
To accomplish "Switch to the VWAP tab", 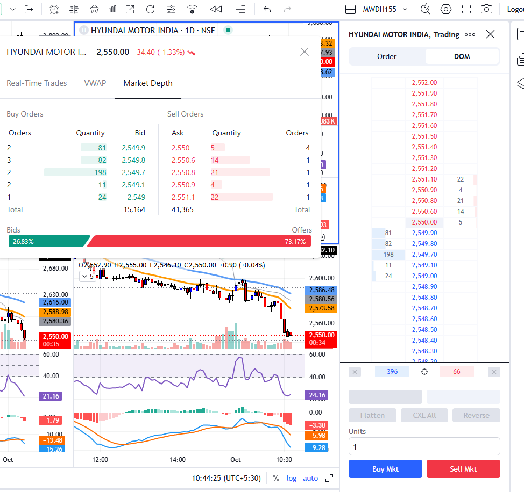I will pos(95,83).
